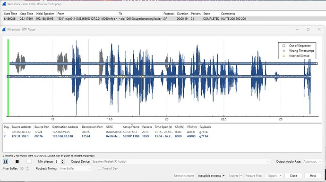Sort streams by Time Span (s) header
The height and width of the screenshot is (182, 326).
163,127
